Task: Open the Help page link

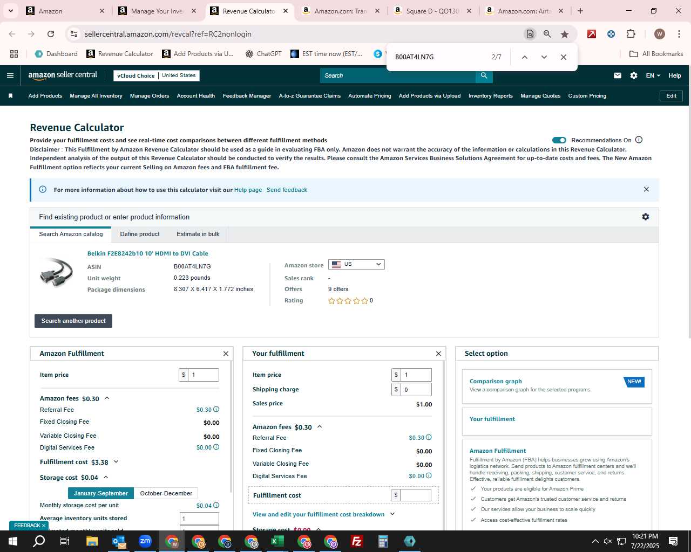Action: 248,190
